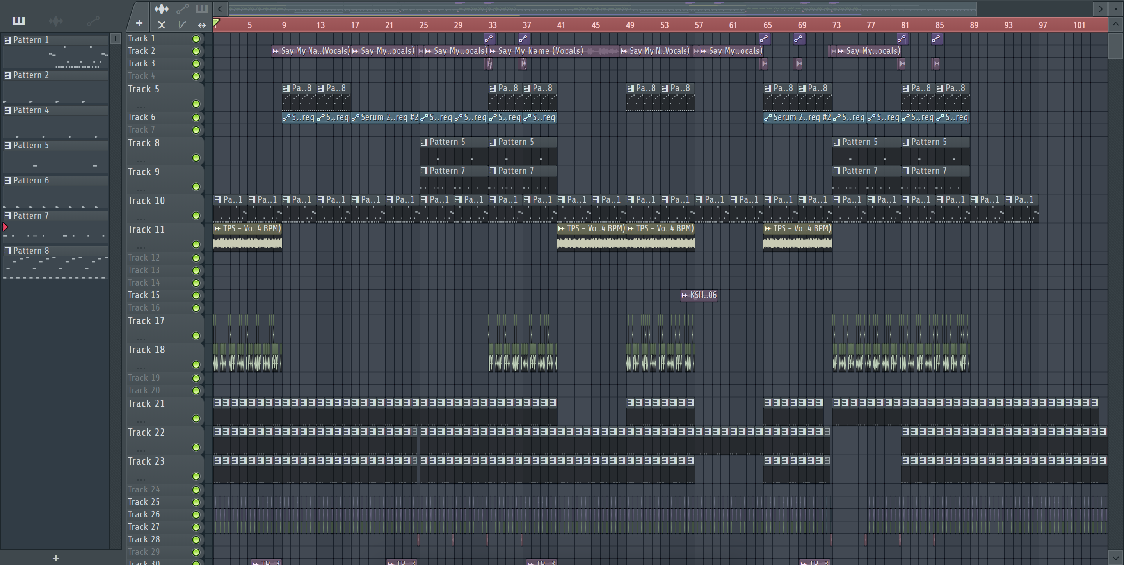Click the picker panel scroll handle beside Pattern 1
1124x565 pixels.
[x=115, y=38]
